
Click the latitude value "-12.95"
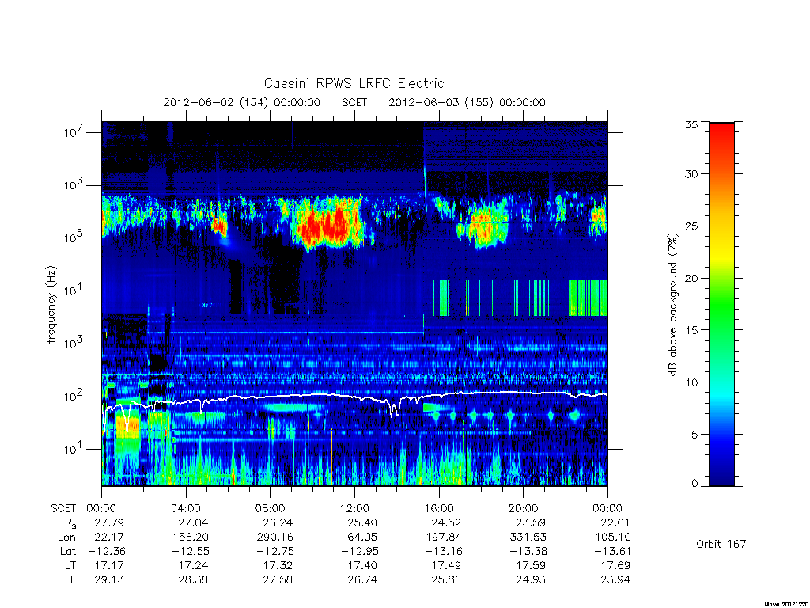pyautogui.click(x=359, y=551)
